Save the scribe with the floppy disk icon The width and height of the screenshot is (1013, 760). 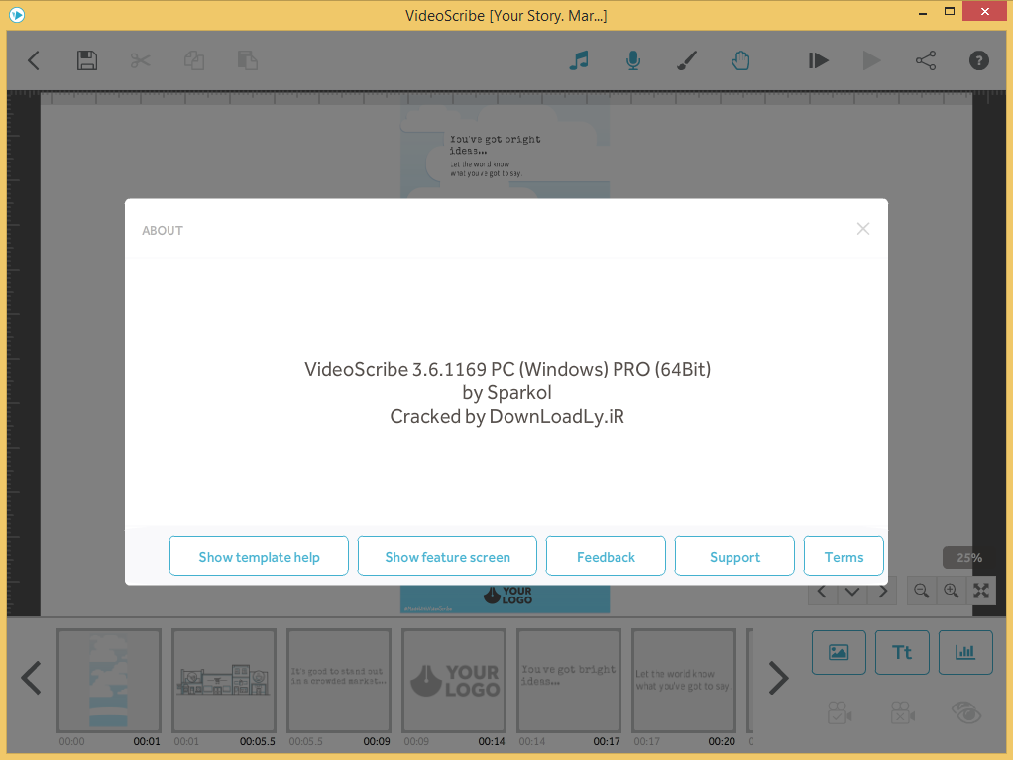coord(86,60)
